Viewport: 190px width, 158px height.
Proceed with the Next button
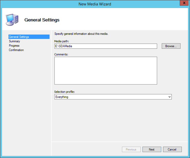tap(152, 149)
